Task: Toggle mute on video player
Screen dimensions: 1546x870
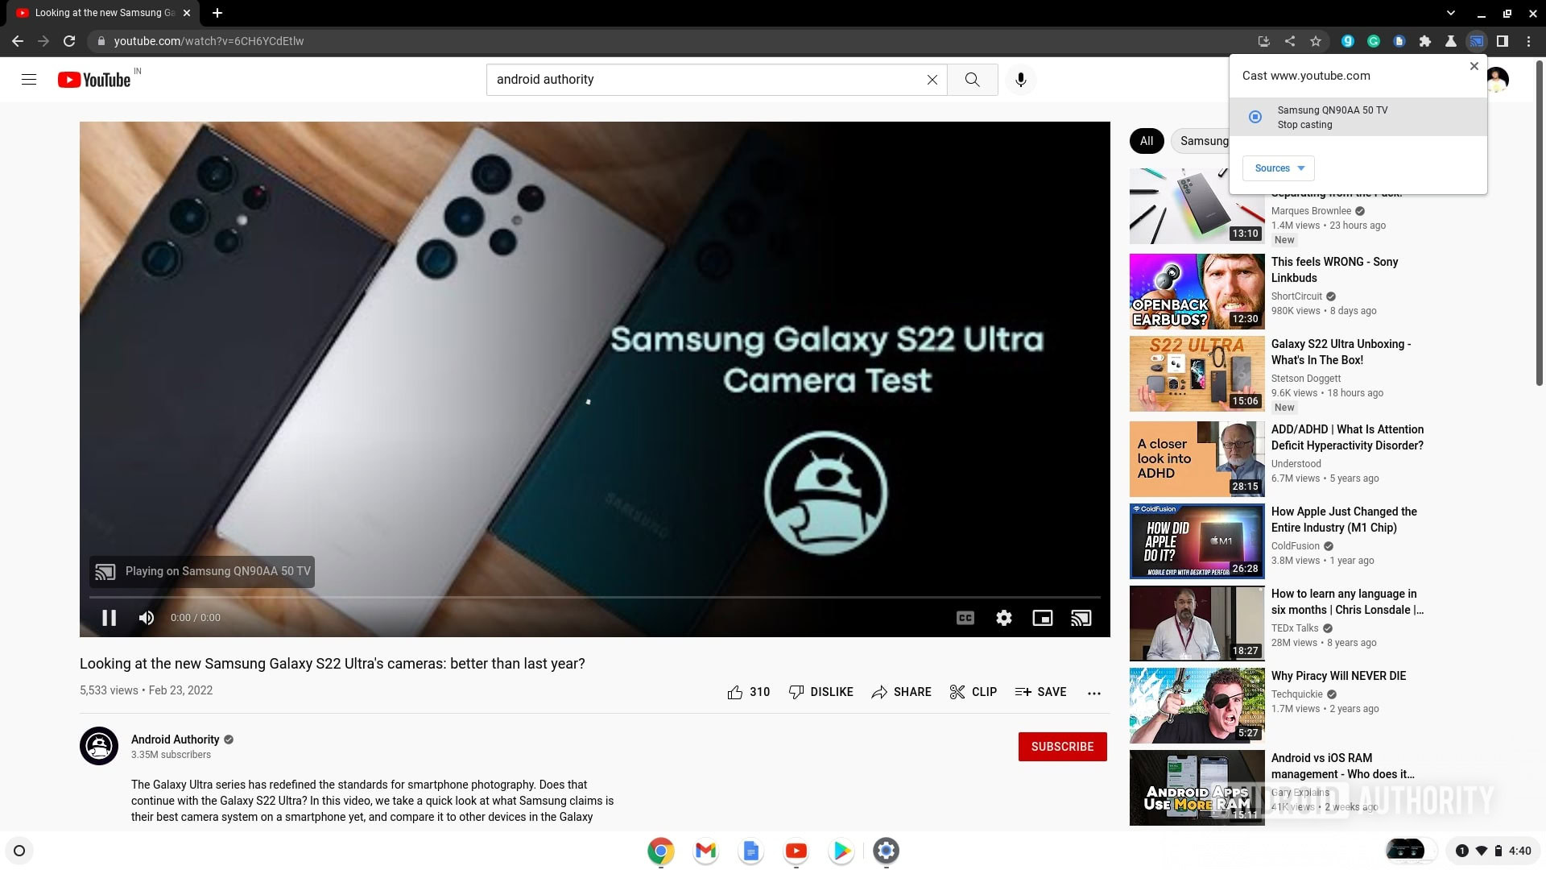Action: point(147,617)
